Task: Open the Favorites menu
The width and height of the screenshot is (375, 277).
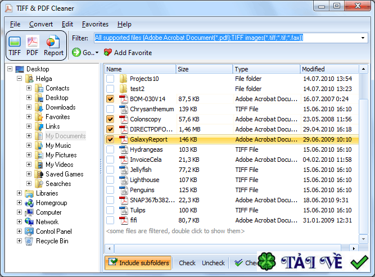Action: 95,24
